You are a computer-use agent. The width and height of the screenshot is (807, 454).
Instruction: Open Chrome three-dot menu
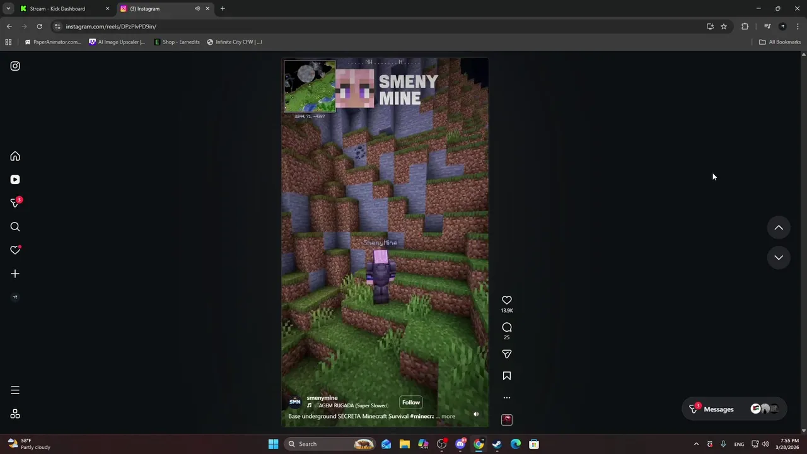[798, 26]
